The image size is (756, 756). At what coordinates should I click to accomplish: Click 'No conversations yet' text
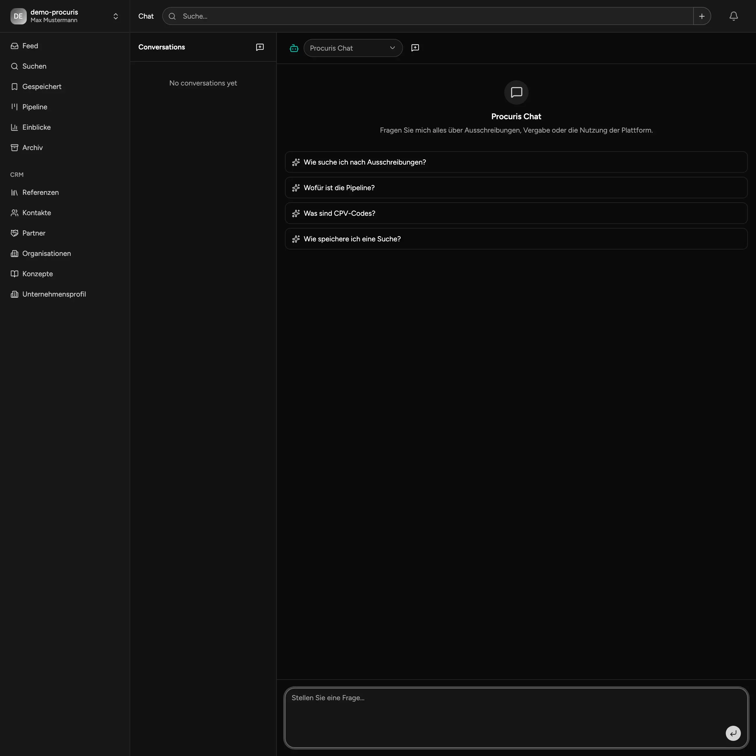point(203,83)
